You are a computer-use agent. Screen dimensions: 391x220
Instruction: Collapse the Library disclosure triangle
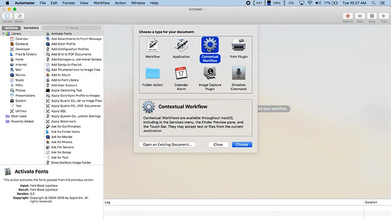(x=3, y=33)
